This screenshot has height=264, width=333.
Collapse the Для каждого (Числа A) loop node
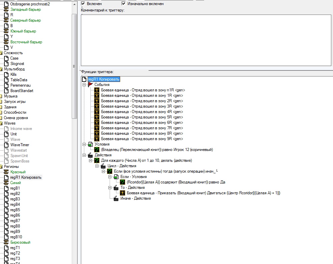point(90,160)
